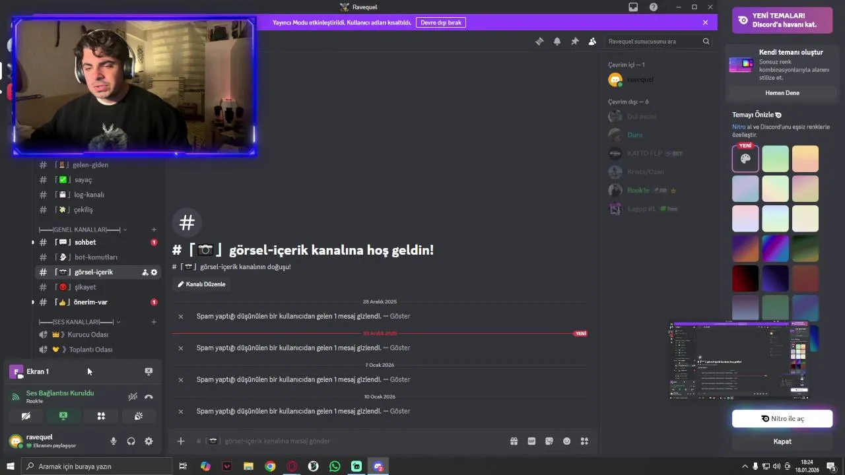Click Göster on 10 Ocak hidden message
This screenshot has width=845, height=475.
coord(400,411)
